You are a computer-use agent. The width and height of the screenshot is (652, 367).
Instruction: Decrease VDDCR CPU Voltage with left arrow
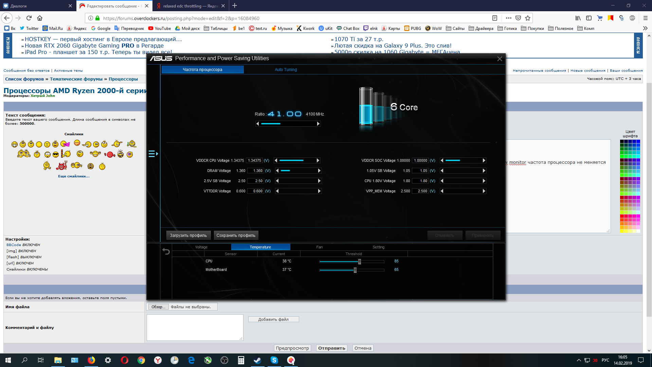click(x=276, y=160)
